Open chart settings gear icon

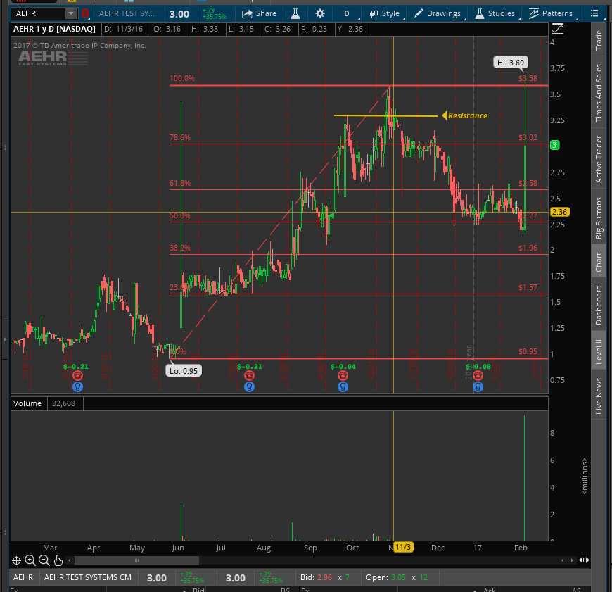pyautogui.click(x=320, y=13)
